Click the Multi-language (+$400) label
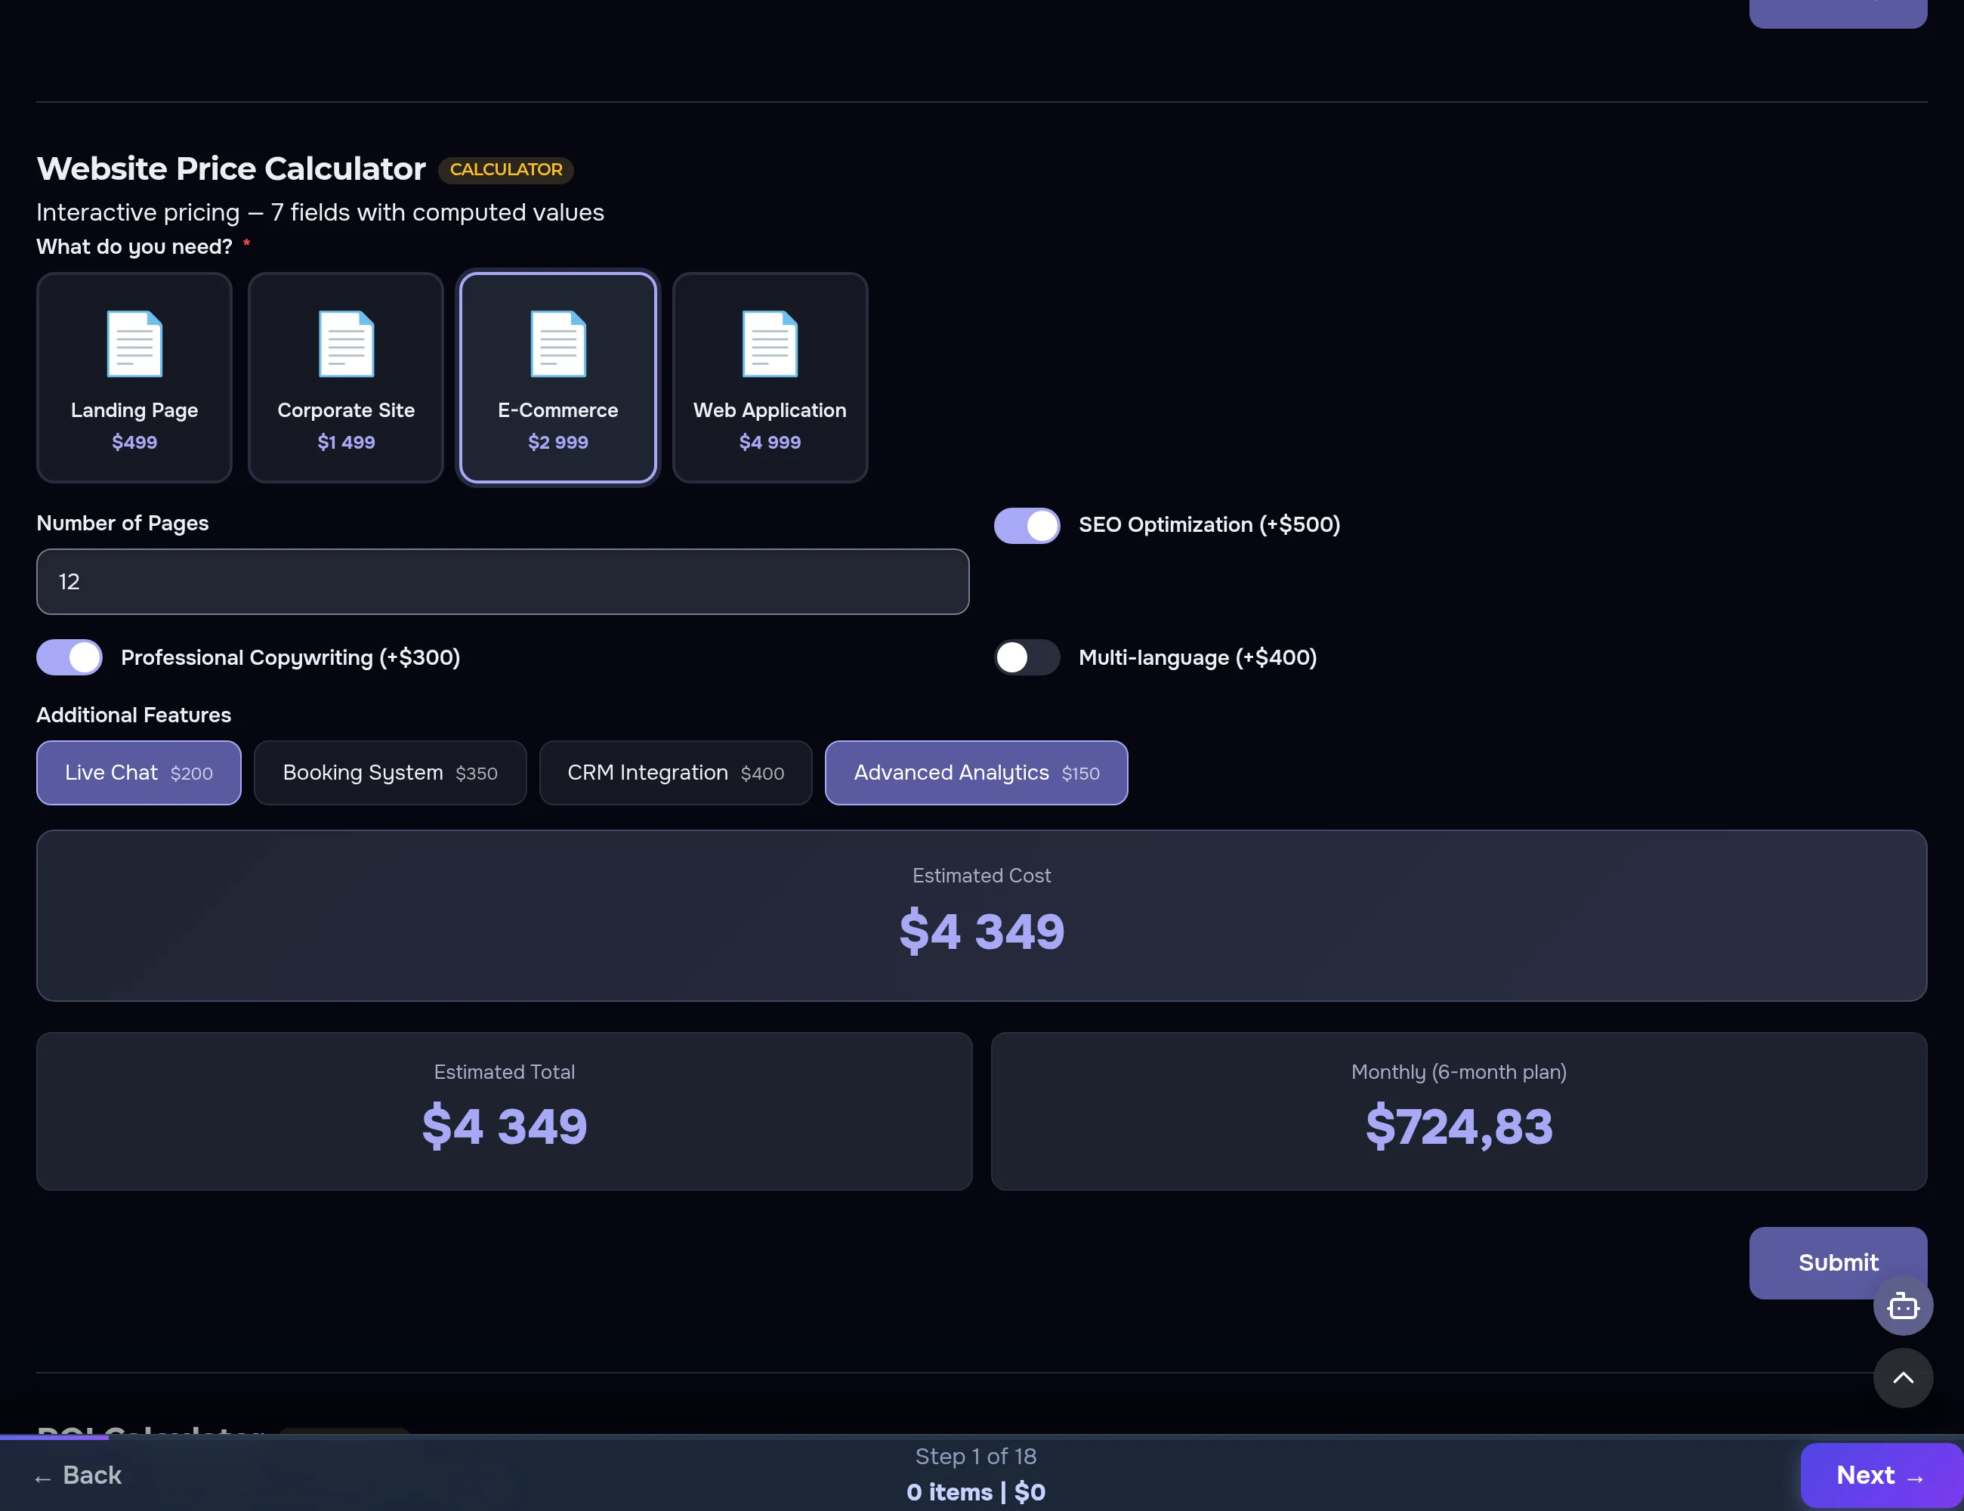The height and width of the screenshot is (1511, 1964). pyautogui.click(x=1197, y=657)
